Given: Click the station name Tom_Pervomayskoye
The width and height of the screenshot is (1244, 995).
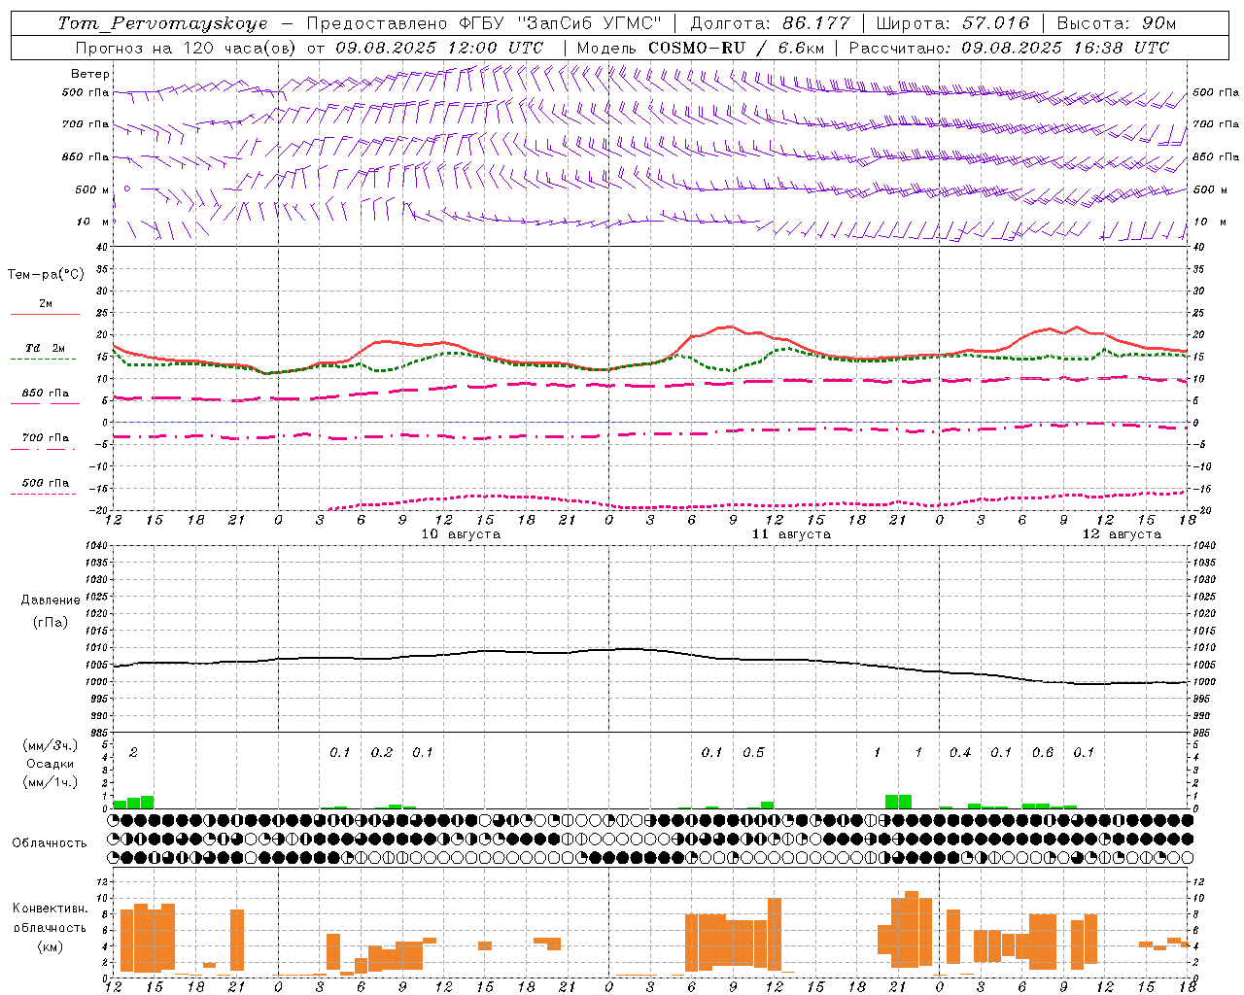Looking at the screenshot, I should [x=163, y=23].
